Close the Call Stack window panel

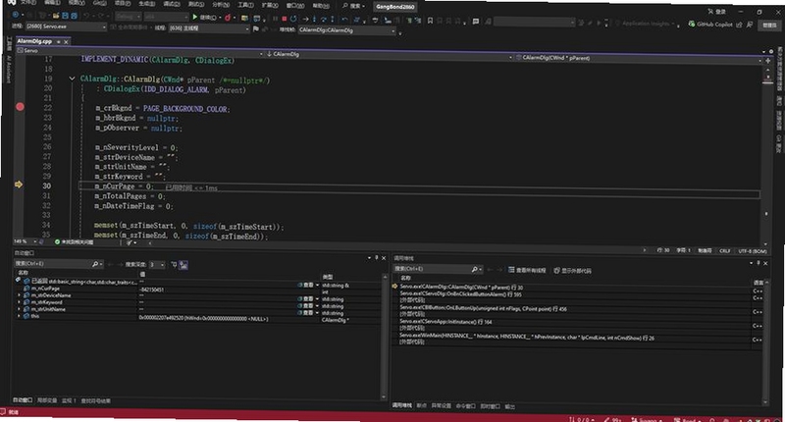765,263
